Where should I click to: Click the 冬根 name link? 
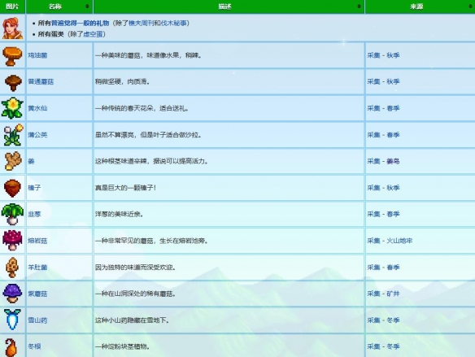click(34, 346)
